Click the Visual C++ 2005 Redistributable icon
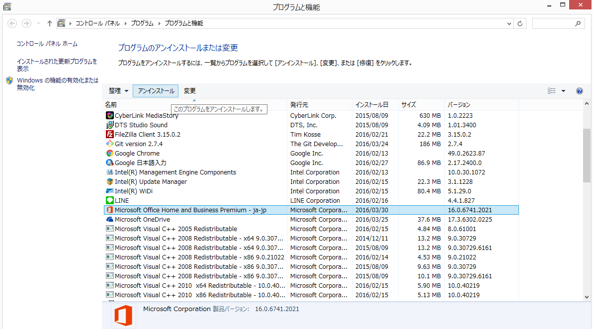 (x=110, y=229)
